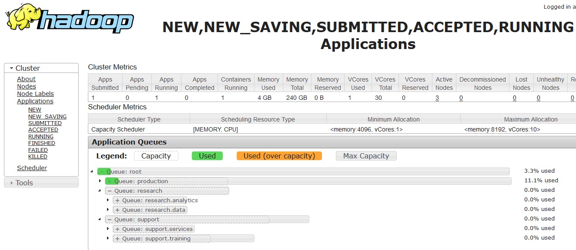The height and width of the screenshot is (250, 576).
Task: Click the Capacity legend box
Action: [x=156, y=156]
